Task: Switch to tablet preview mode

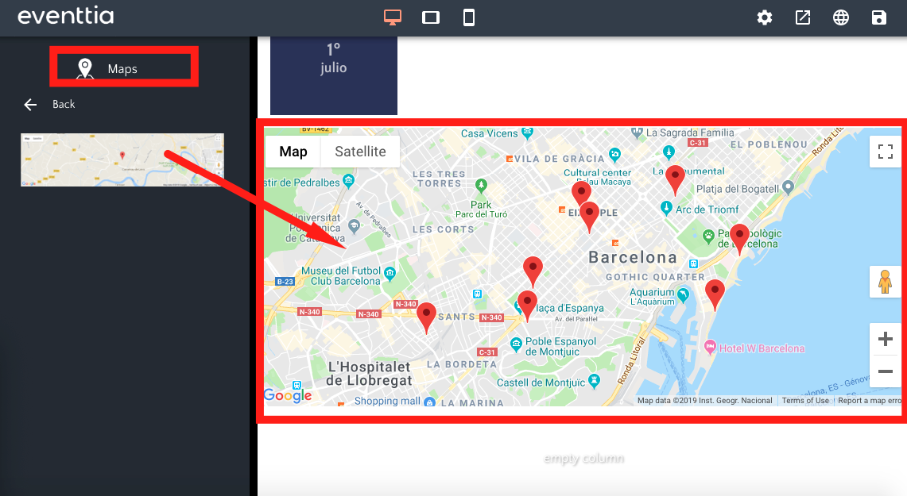Action: point(431,17)
